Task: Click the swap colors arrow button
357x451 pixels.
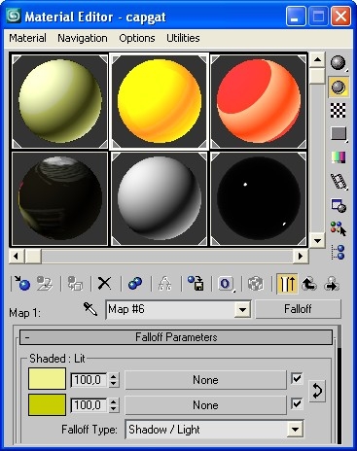Action: pyautogui.click(x=317, y=392)
